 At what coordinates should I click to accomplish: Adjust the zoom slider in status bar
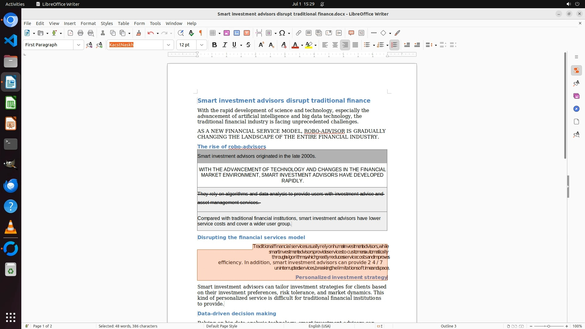(x=548, y=326)
